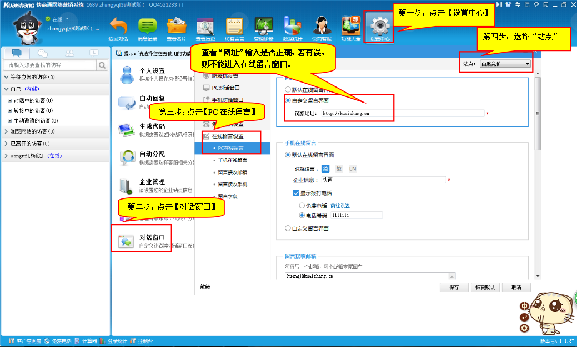
Task: Click the 链接地址 URL input field
Action: (403, 113)
